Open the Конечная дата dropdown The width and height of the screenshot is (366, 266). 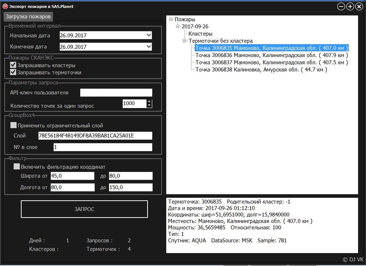point(149,47)
